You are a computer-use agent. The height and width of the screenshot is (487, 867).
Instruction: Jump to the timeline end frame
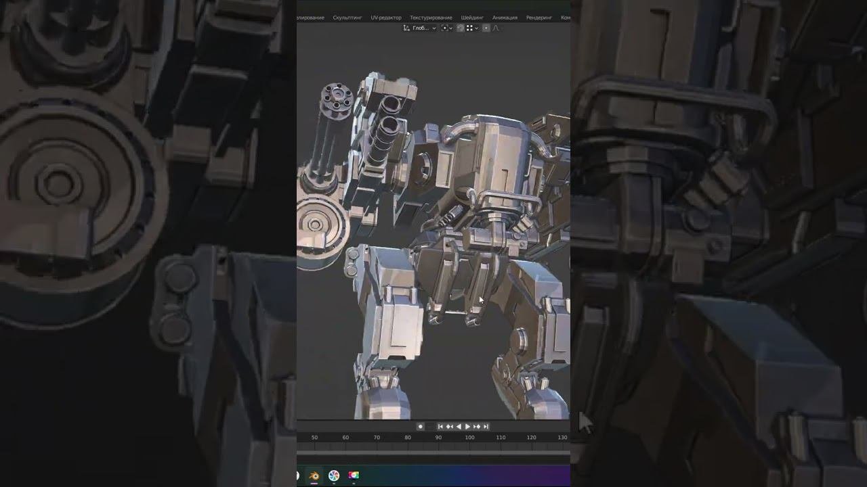coord(486,426)
